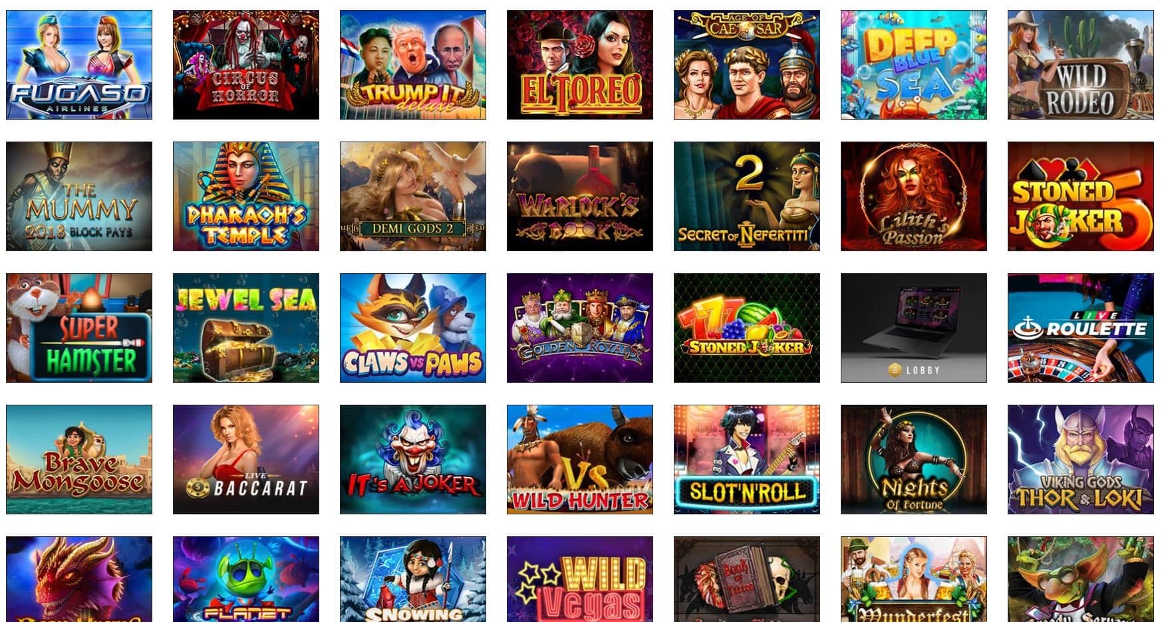Open Deep Blue Sea slot
Screen dimensions: 1166x622
tap(914, 64)
